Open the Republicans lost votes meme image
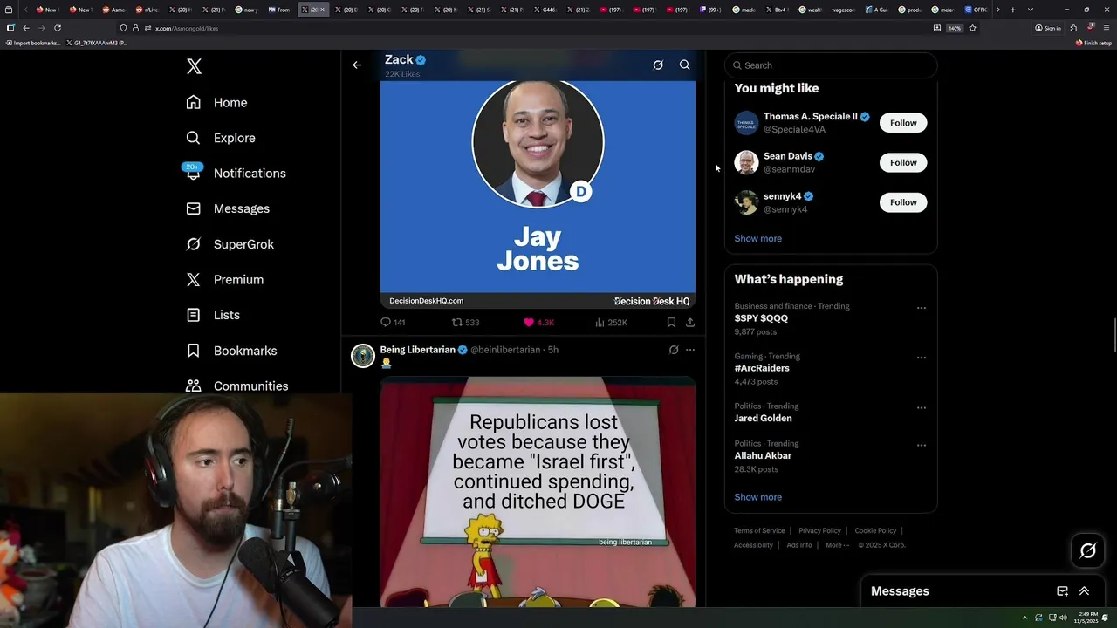This screenshot has height=628, width=1117. (x=538, y=492)
